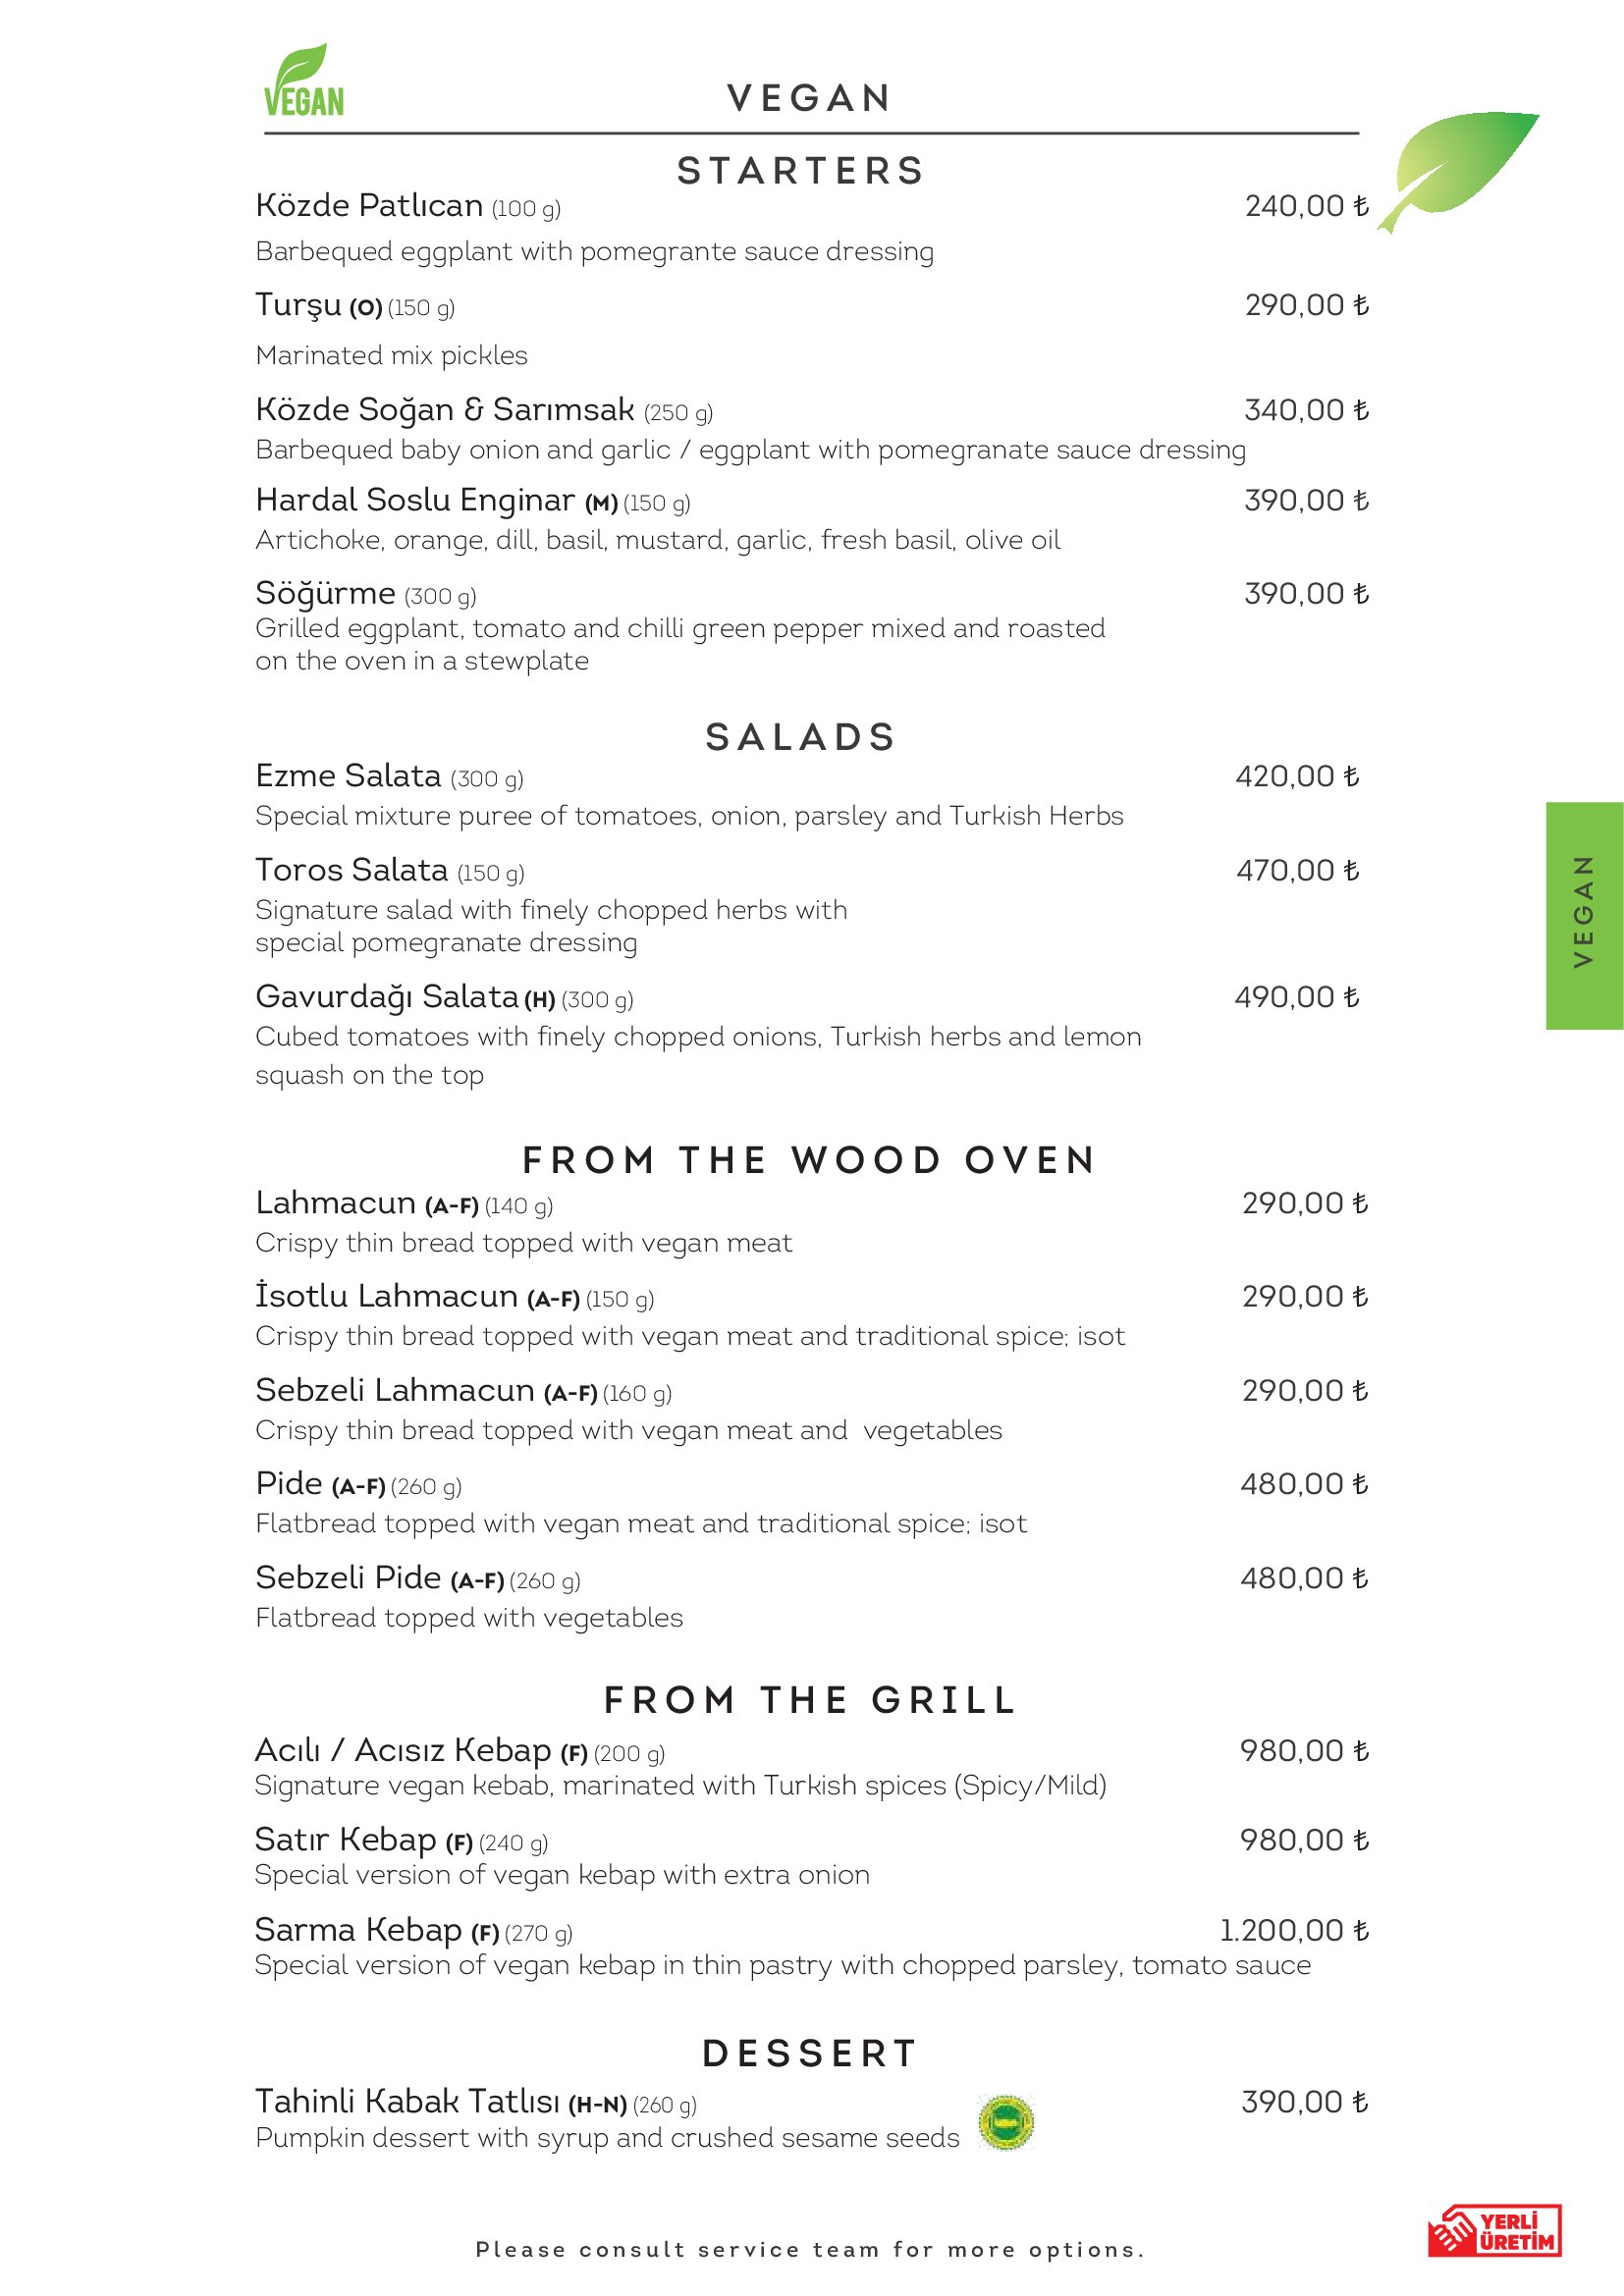
Task: Jump to the STARTERS section heading
Action: coord(801,171)
